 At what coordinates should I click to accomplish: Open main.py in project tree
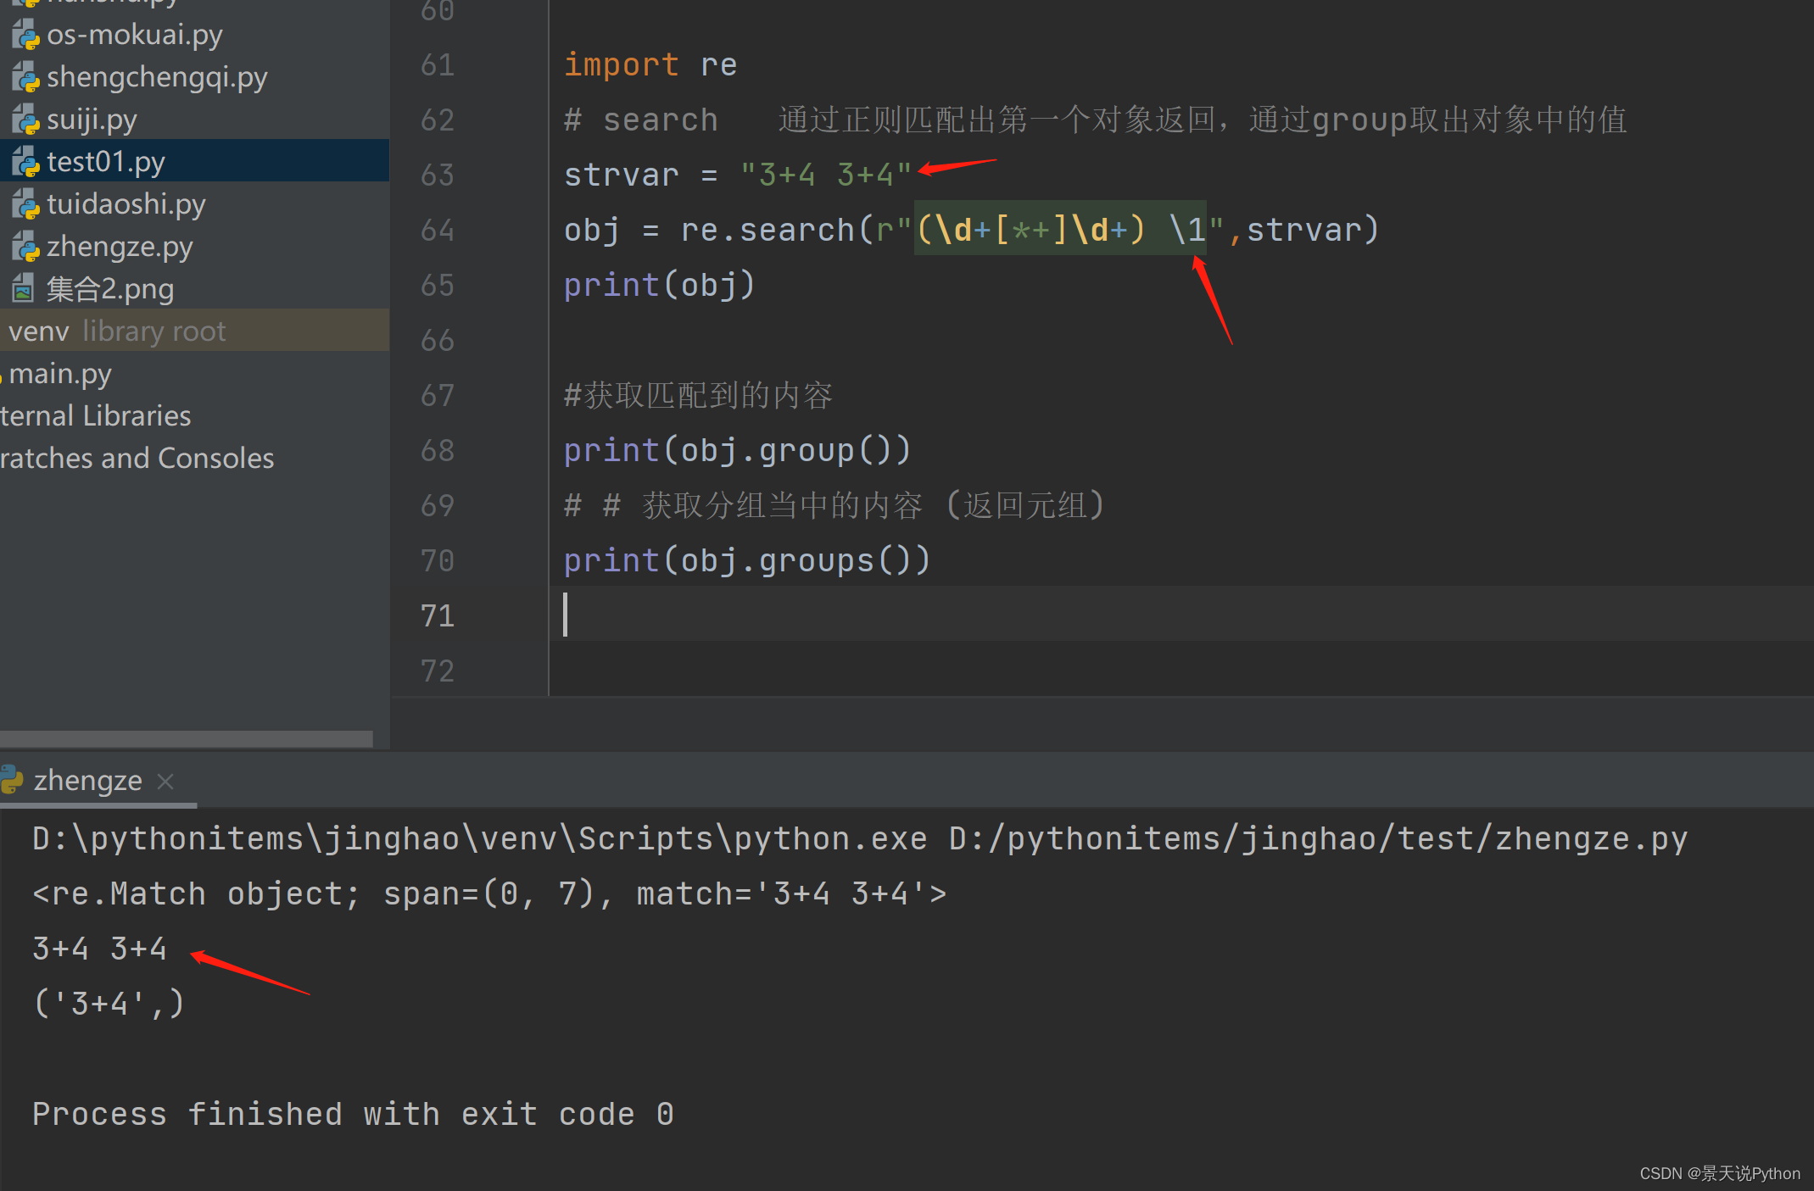[x=60, y=374]
